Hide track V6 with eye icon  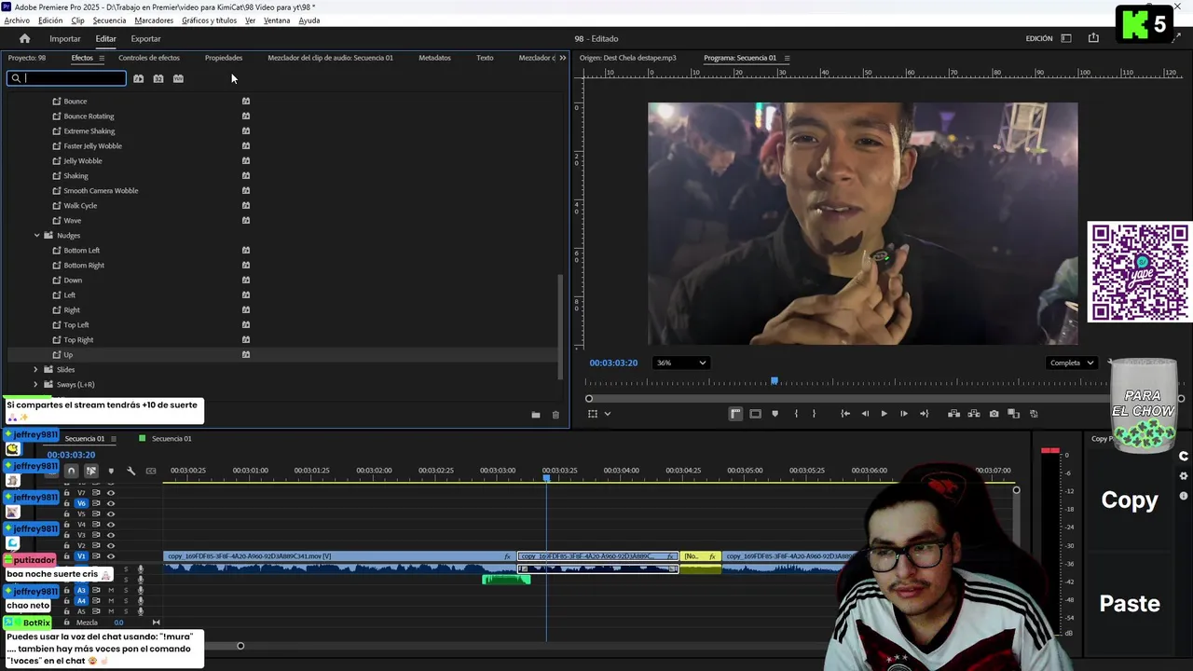(111, 503)
